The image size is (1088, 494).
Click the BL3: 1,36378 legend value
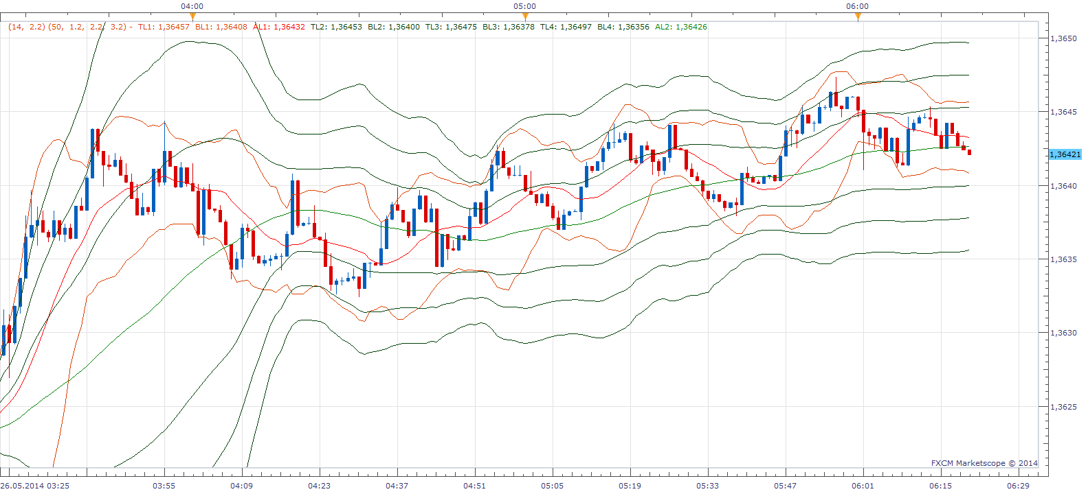coord(509,27)
